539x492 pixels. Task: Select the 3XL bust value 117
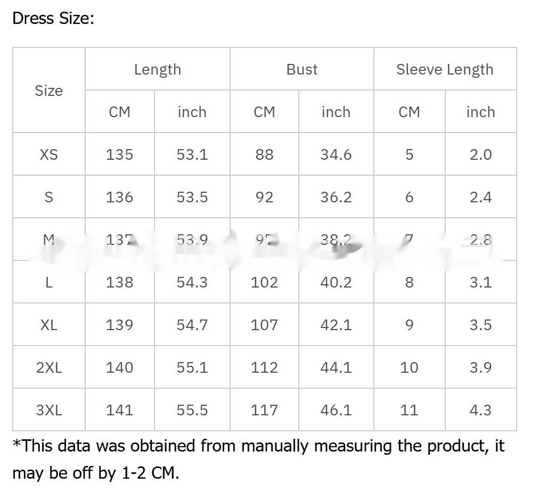point(264,410)
